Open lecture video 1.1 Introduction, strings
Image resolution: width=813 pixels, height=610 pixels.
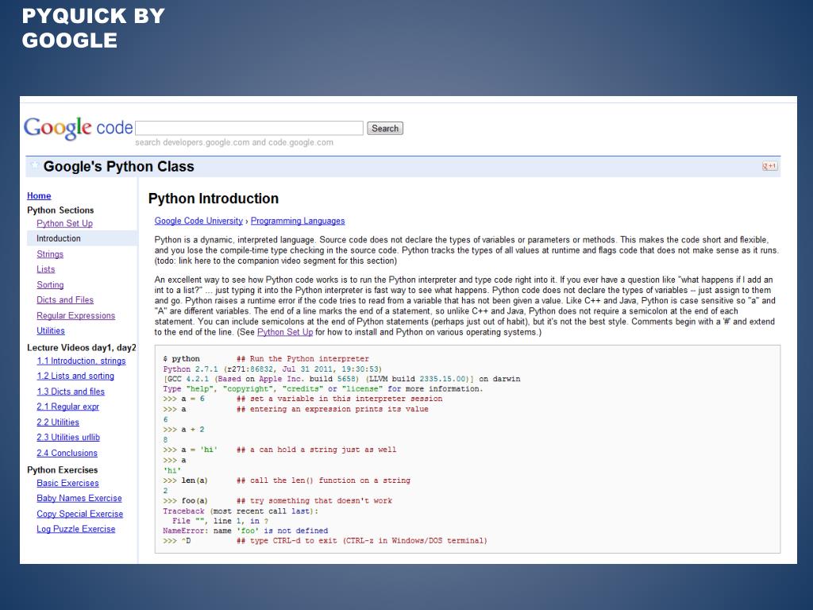(82, 361)
